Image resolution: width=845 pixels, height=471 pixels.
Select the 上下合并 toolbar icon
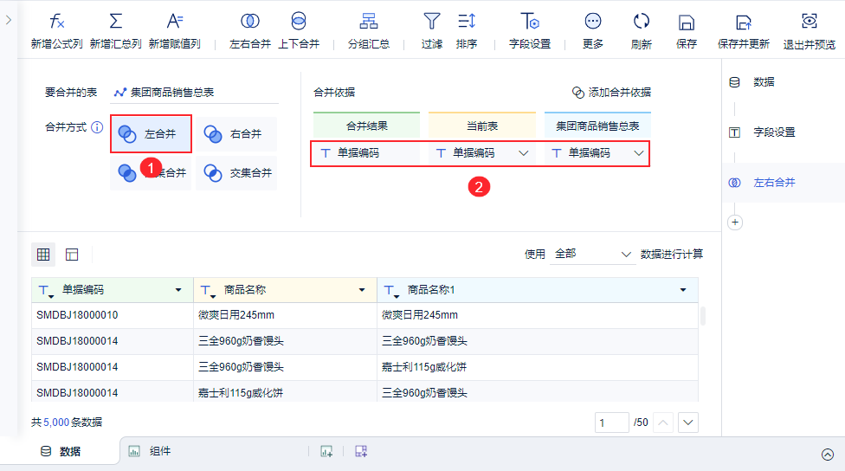coord(299,22)
